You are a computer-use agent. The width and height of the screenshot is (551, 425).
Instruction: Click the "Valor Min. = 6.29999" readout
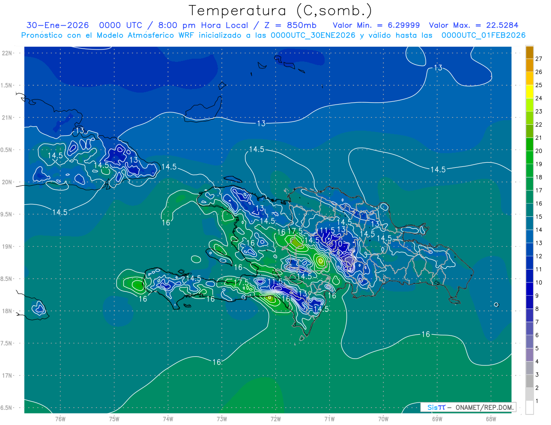click(x=376, y=25)
